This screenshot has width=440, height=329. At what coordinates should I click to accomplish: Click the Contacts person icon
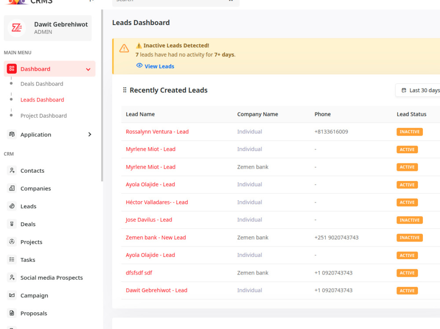pyautogui.click(x=12, y=170)
